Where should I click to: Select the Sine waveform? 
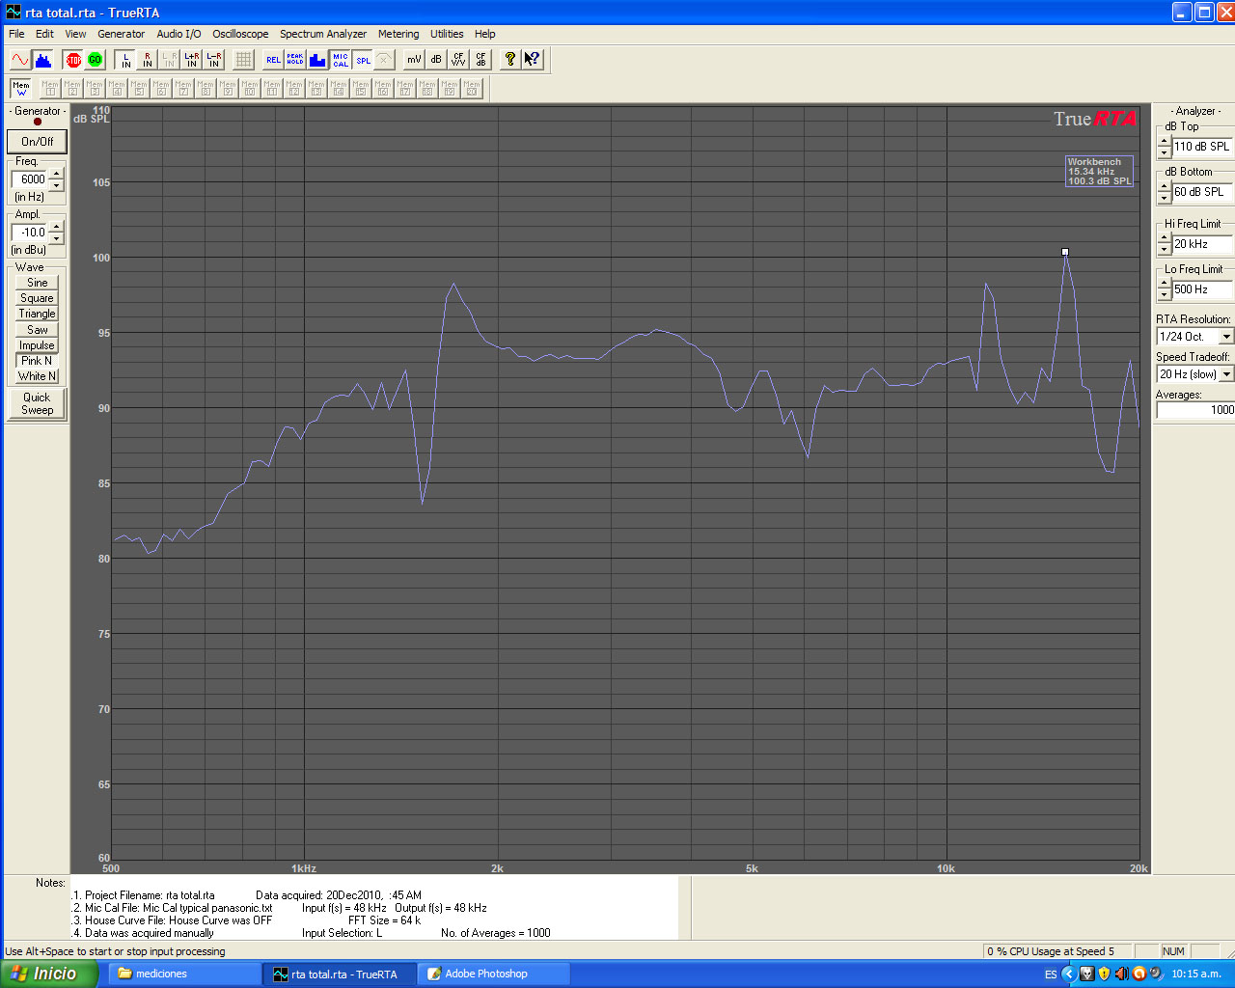38,283
